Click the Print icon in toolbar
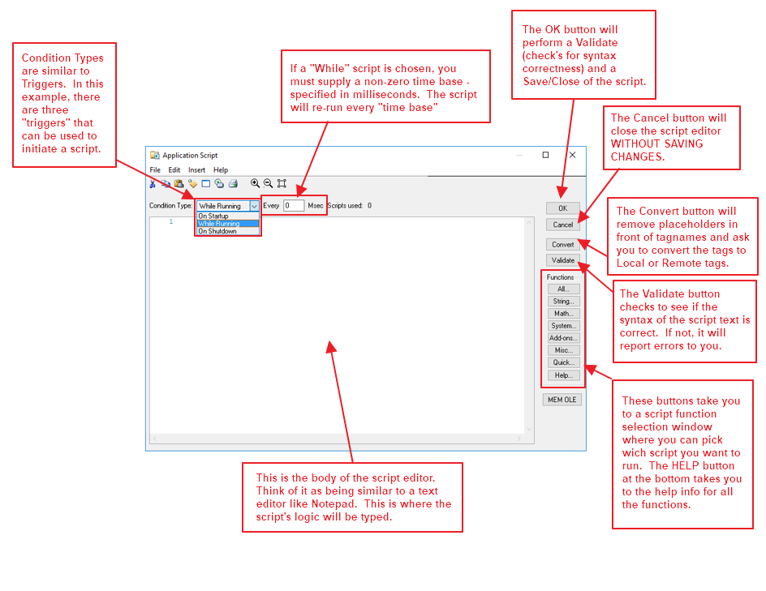This screenshot has height=591, width=766. [x=233, y=184]
